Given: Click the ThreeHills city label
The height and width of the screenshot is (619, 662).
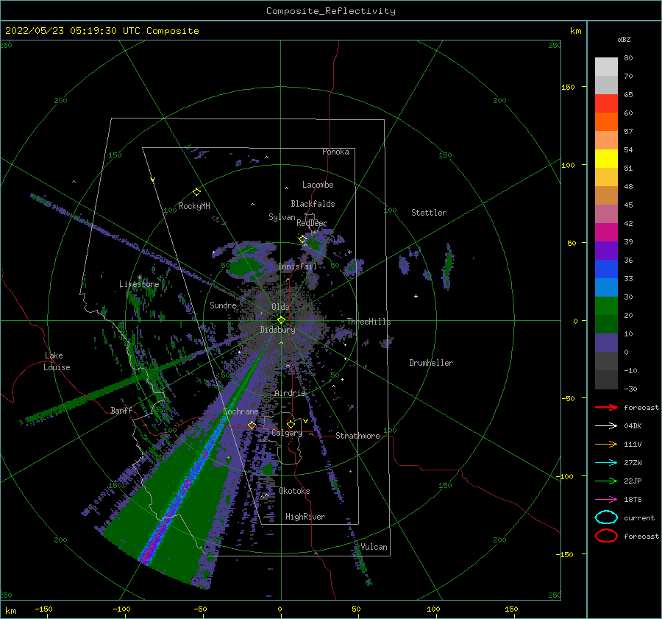Looking at the screenshot, I should (x=369, y=322).
